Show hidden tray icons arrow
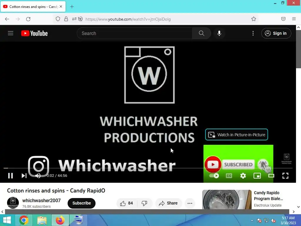 click(x=252, y=220)
